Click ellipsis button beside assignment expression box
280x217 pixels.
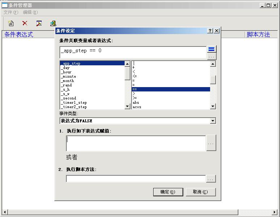coord(211,143)
